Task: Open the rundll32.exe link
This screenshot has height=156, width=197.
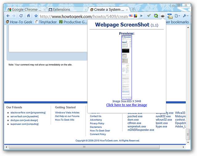Action: click(163, 116)
